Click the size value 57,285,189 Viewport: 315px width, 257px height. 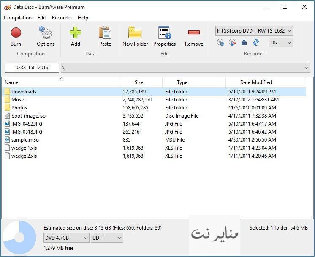pyautogui.click(x=134, y=92)
